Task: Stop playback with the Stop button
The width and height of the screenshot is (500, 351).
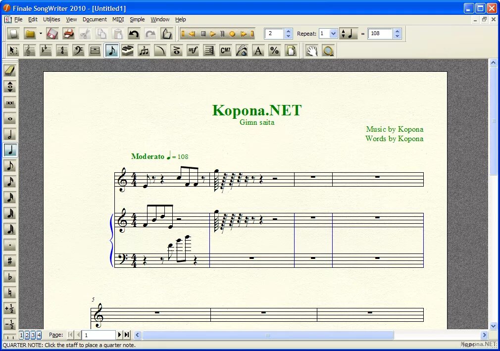Action: pos(203,34)
